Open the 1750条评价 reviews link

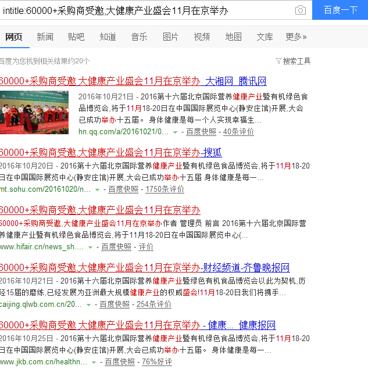pyautogui.click(x=165, y=189)
